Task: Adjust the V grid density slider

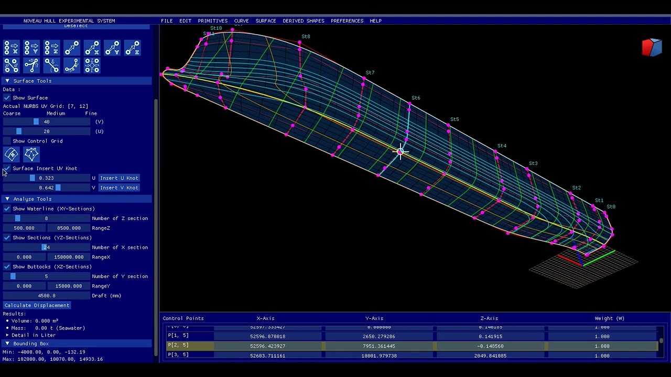Action: click(x=47, y=122)
